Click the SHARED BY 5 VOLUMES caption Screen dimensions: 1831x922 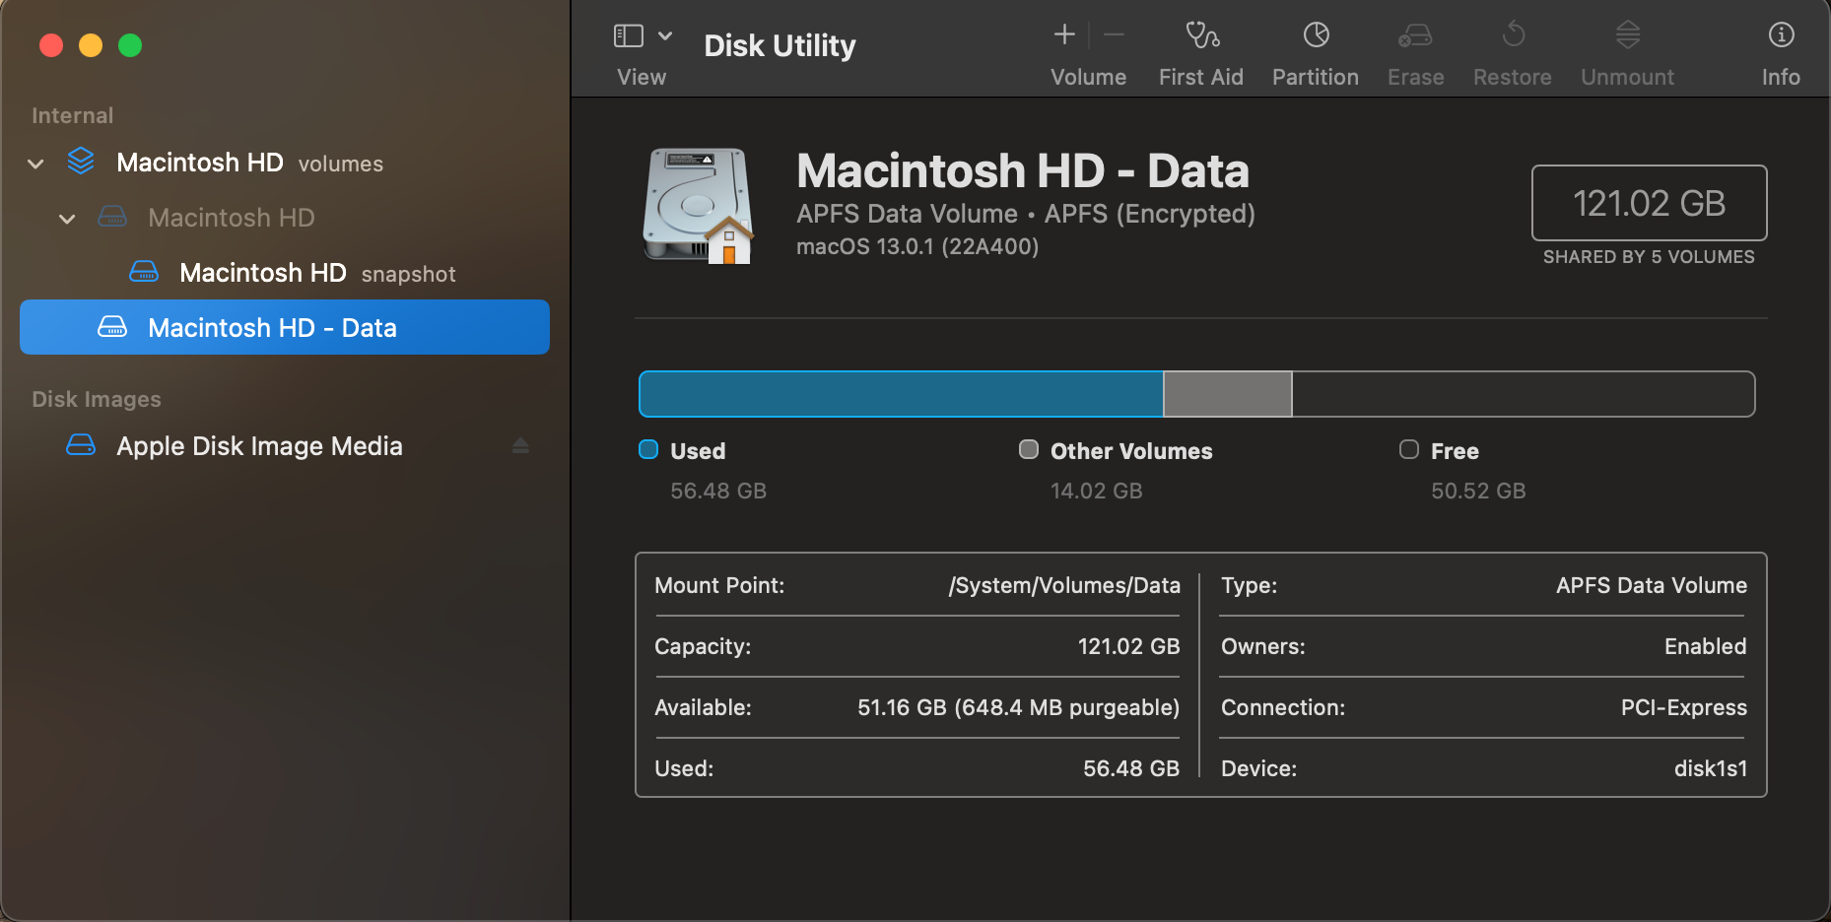[1649, 257]
